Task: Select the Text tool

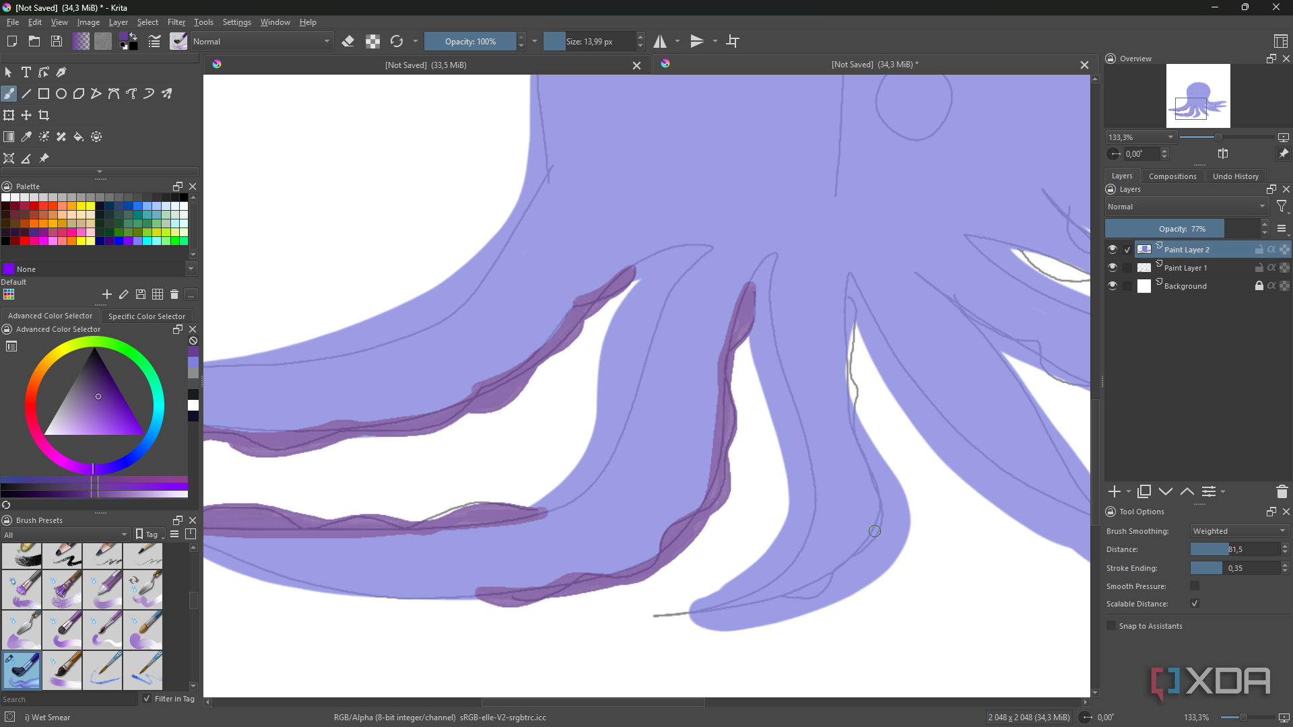Action: click(26, 72)
